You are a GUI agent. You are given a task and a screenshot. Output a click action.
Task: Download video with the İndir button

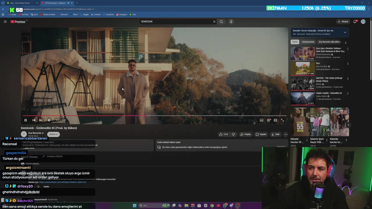[275, 134]
